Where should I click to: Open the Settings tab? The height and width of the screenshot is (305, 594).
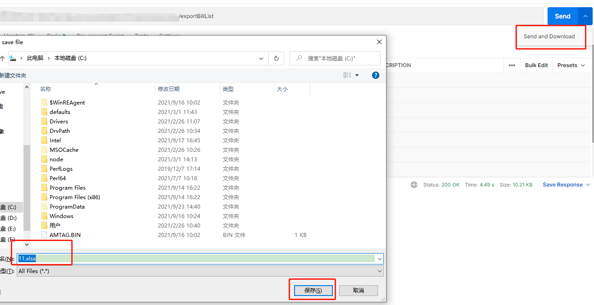169,36
